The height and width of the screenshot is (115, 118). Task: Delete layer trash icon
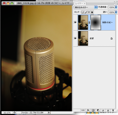(113, 110)
